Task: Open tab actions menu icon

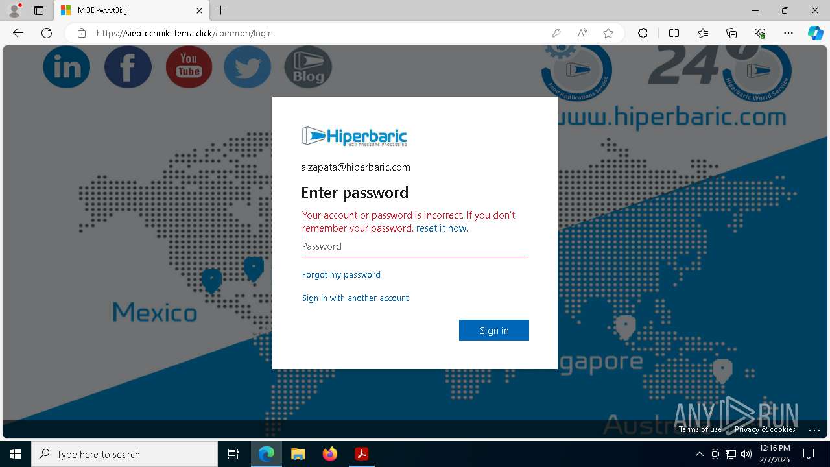Action: 39,10
